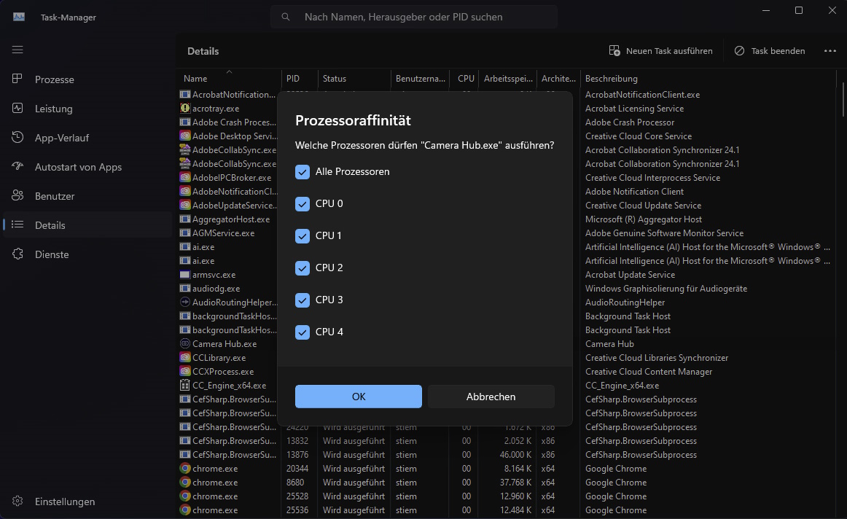
Task: Select the CCXProcess.exe row
Action: coord(506,372)
